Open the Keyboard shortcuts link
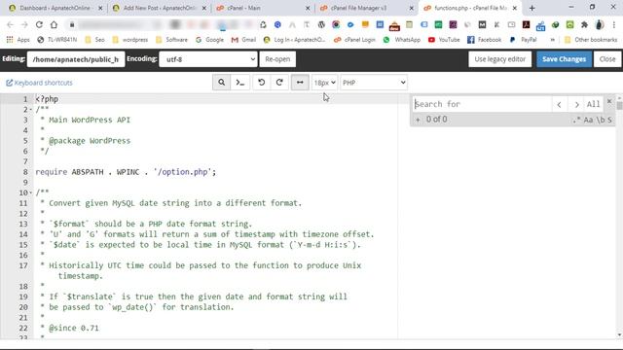 39,83
